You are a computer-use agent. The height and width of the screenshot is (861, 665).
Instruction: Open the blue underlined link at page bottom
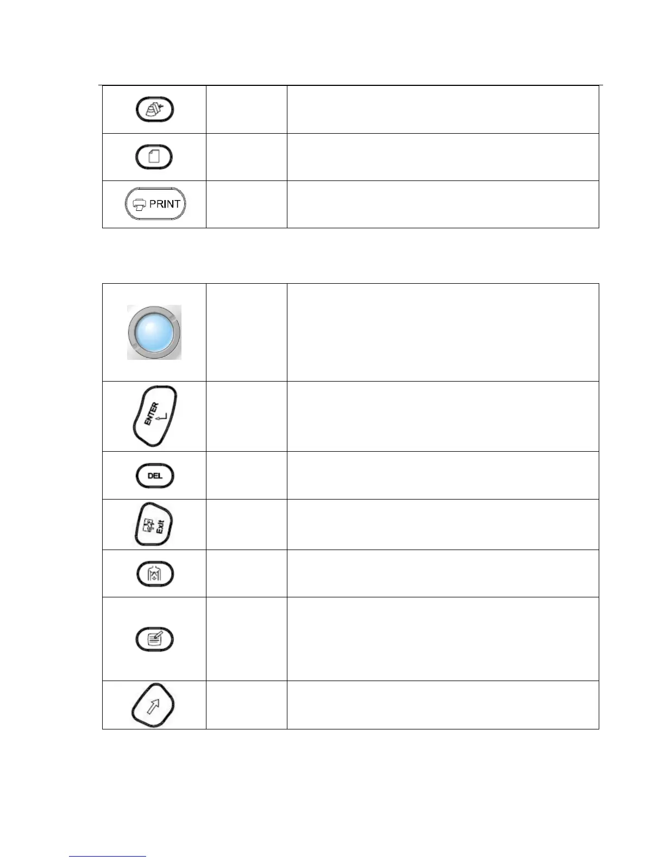[x=108, y=856]
